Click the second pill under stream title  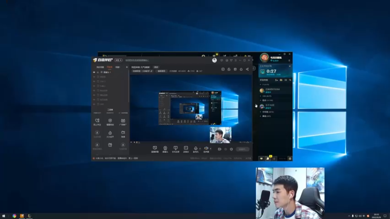pyautogui.click(x=162, y=71)
